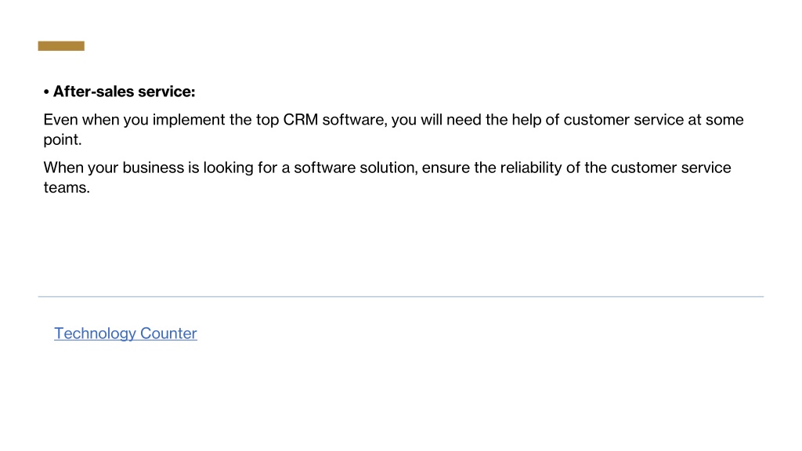Click the gold accent bar
This screenshot has width=802, height=451.
61,46
